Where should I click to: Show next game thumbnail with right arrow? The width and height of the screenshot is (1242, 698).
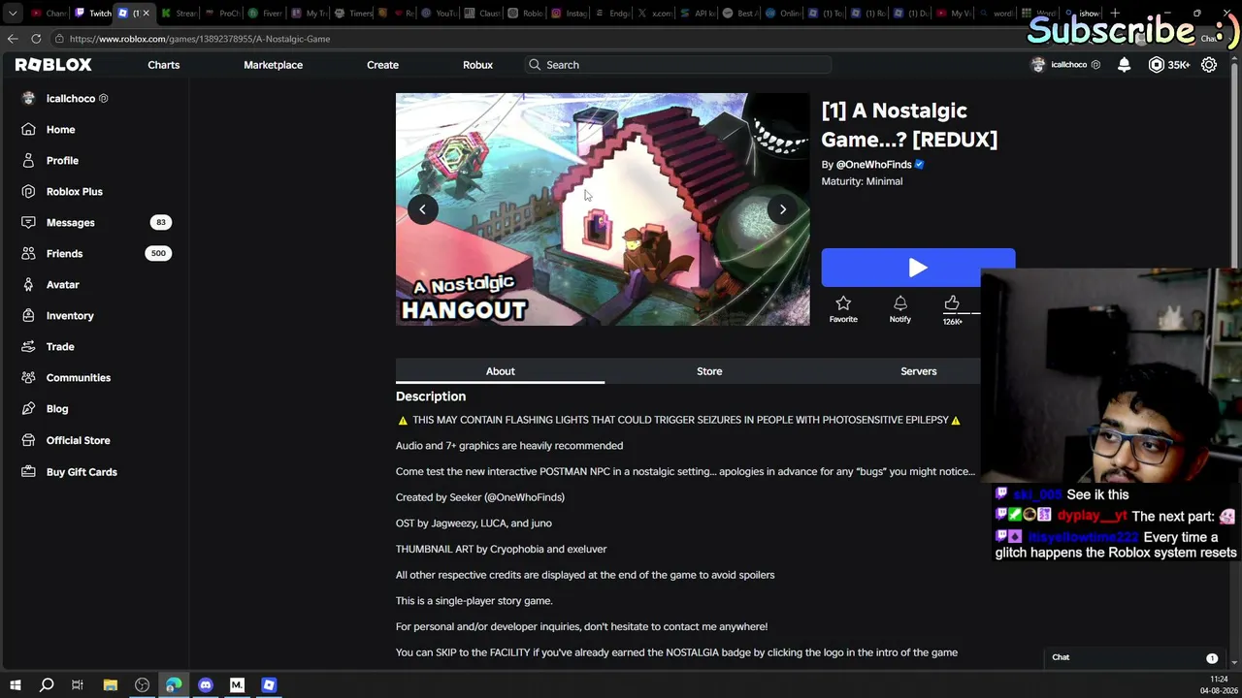click(783, 209)
